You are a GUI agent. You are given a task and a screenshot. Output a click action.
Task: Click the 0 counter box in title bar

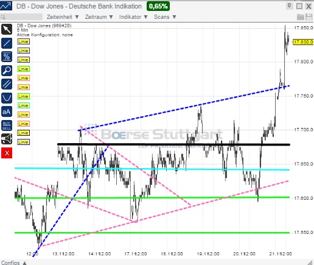point(289,5)
